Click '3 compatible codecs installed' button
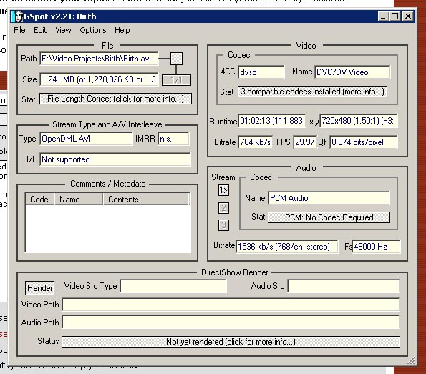This screenshot has height=374, width=426. tap(312, 92)
